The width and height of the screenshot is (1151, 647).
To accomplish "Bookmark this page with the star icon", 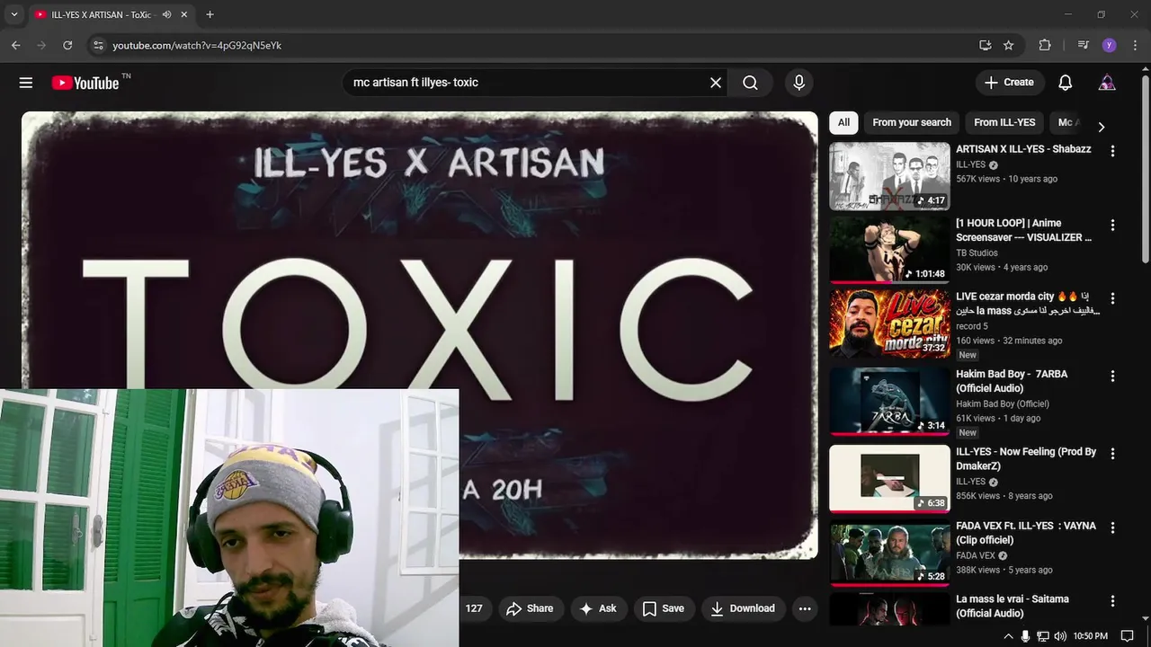I will click(1009, 45).
